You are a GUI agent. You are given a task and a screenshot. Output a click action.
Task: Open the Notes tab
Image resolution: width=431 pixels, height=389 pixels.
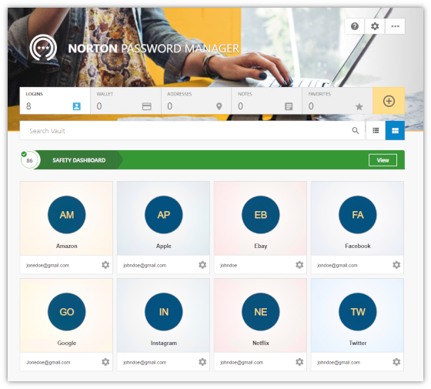pos(266,101)
